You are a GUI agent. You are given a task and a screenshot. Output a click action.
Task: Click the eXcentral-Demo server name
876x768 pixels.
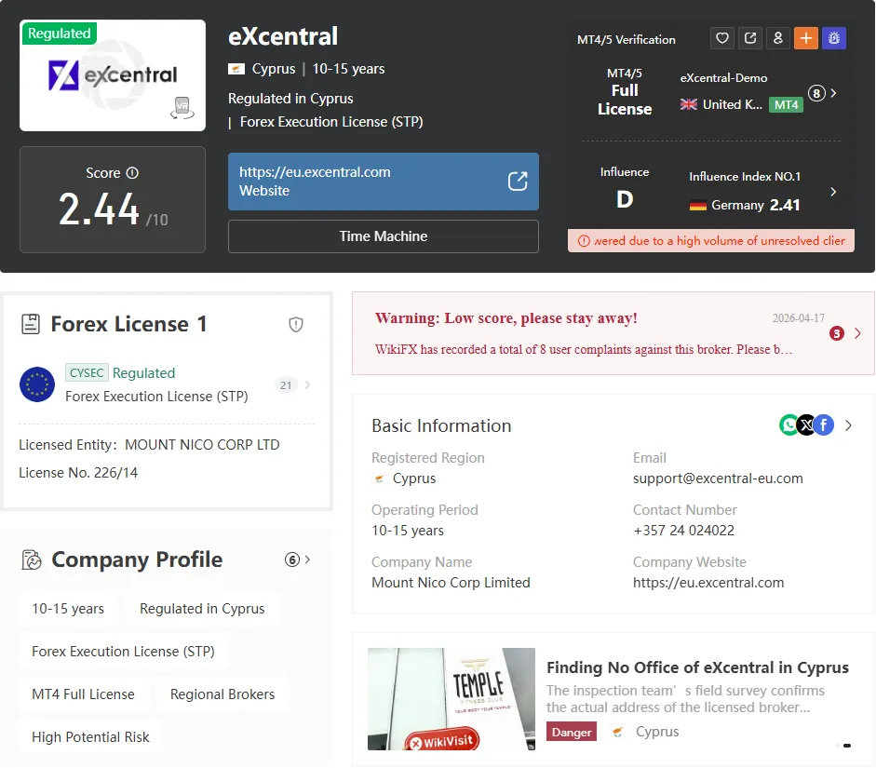(x=723, y=77)
